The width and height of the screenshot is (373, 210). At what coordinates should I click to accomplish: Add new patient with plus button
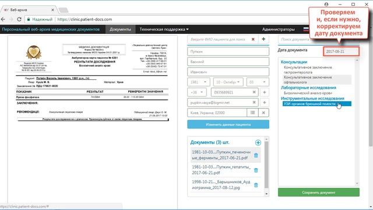pyautogui.click(x=263, y=39)
